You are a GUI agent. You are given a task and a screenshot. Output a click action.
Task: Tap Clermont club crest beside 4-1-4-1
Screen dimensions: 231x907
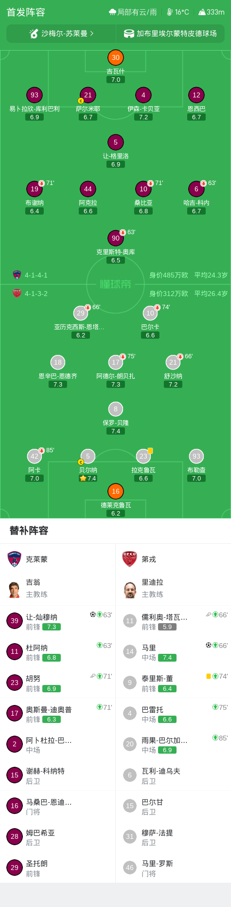coord(17,275)
